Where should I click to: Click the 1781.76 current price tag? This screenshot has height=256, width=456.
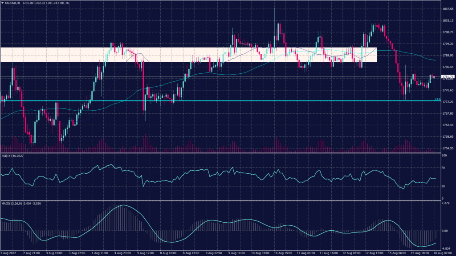tap(448, 77)
